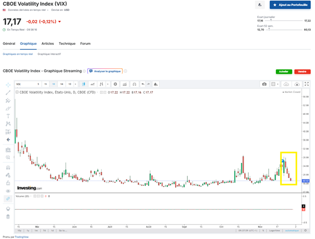
Task: Select the magnet mode icon
Action: pyautogui.click(x=8, y=168)
